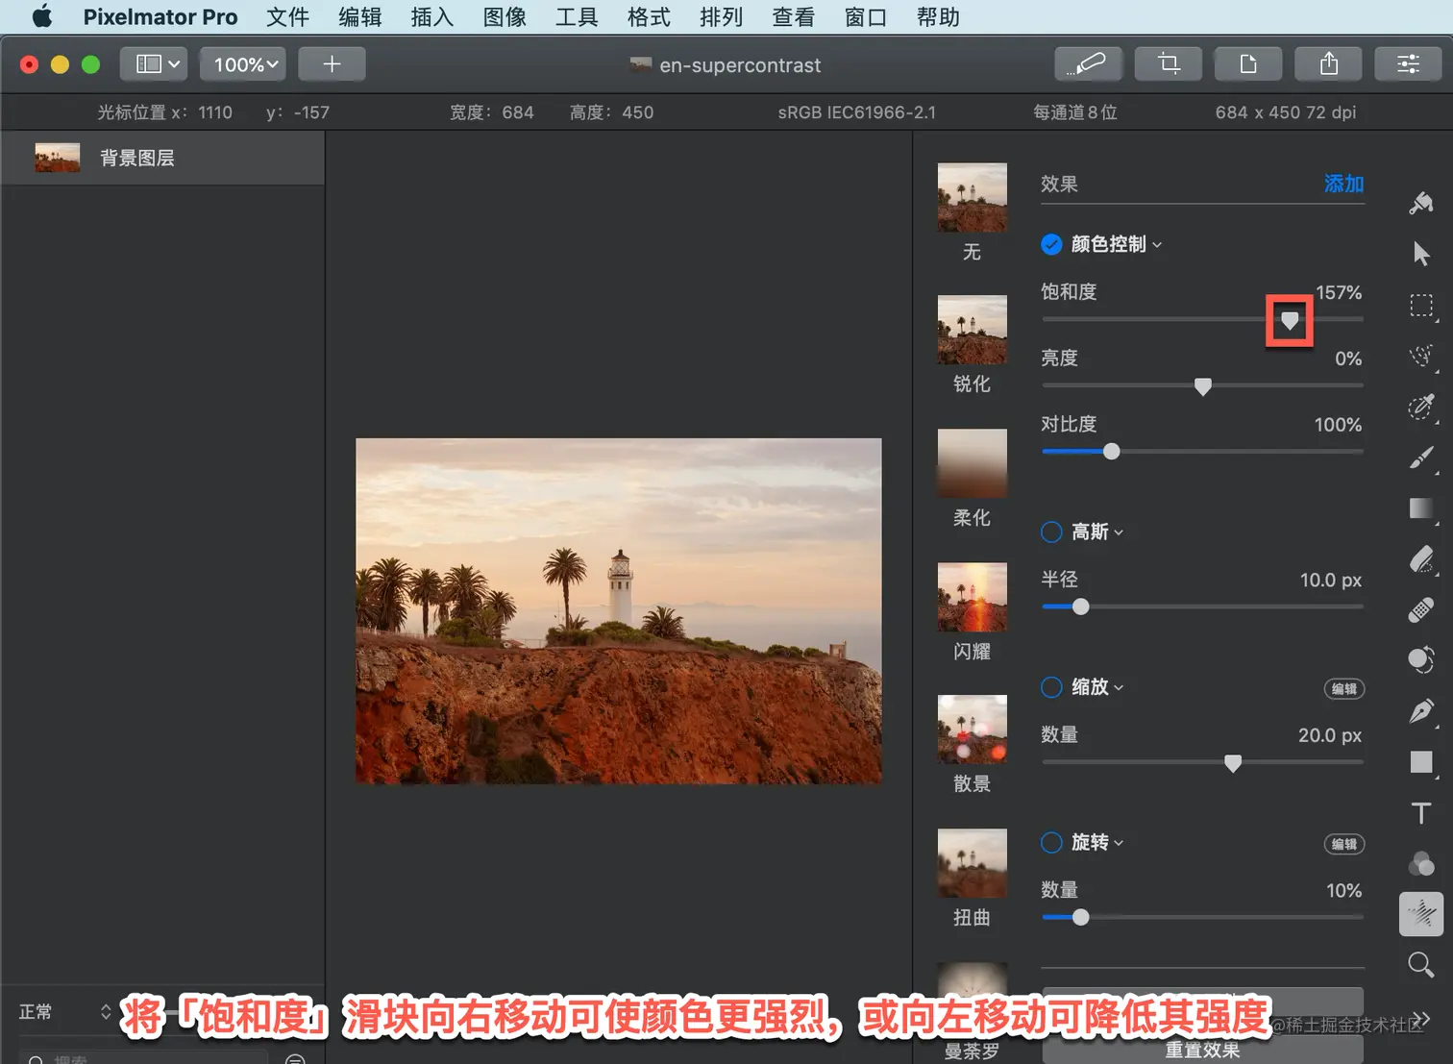Select the 锐化 effect preset thumbnail
The width and height of the screenshot is (1453, 1064).
coord(973,331)
